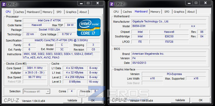Image resolution: width=215 pixels, height=106 pixels.
Task: Minimize the left CPU-Z window
Action: pos(81,3)
